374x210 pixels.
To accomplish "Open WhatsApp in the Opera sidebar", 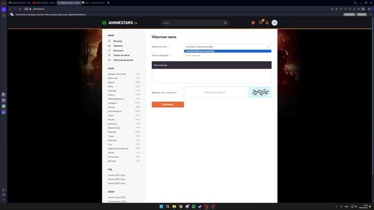I will (x=4, y=106).
